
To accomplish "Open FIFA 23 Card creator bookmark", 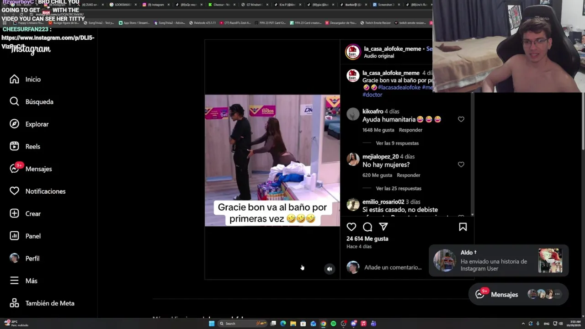I will click(x=305, y=23).
